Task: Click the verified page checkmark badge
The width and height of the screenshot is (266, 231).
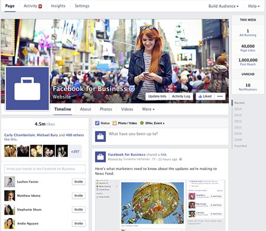Action: click(x=132, y=89)
